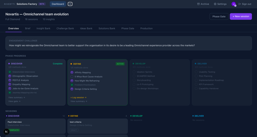Select the Jobs-to-be-Done Analysis radio circle
Screen dimensions: 257x137
point(10,88)
